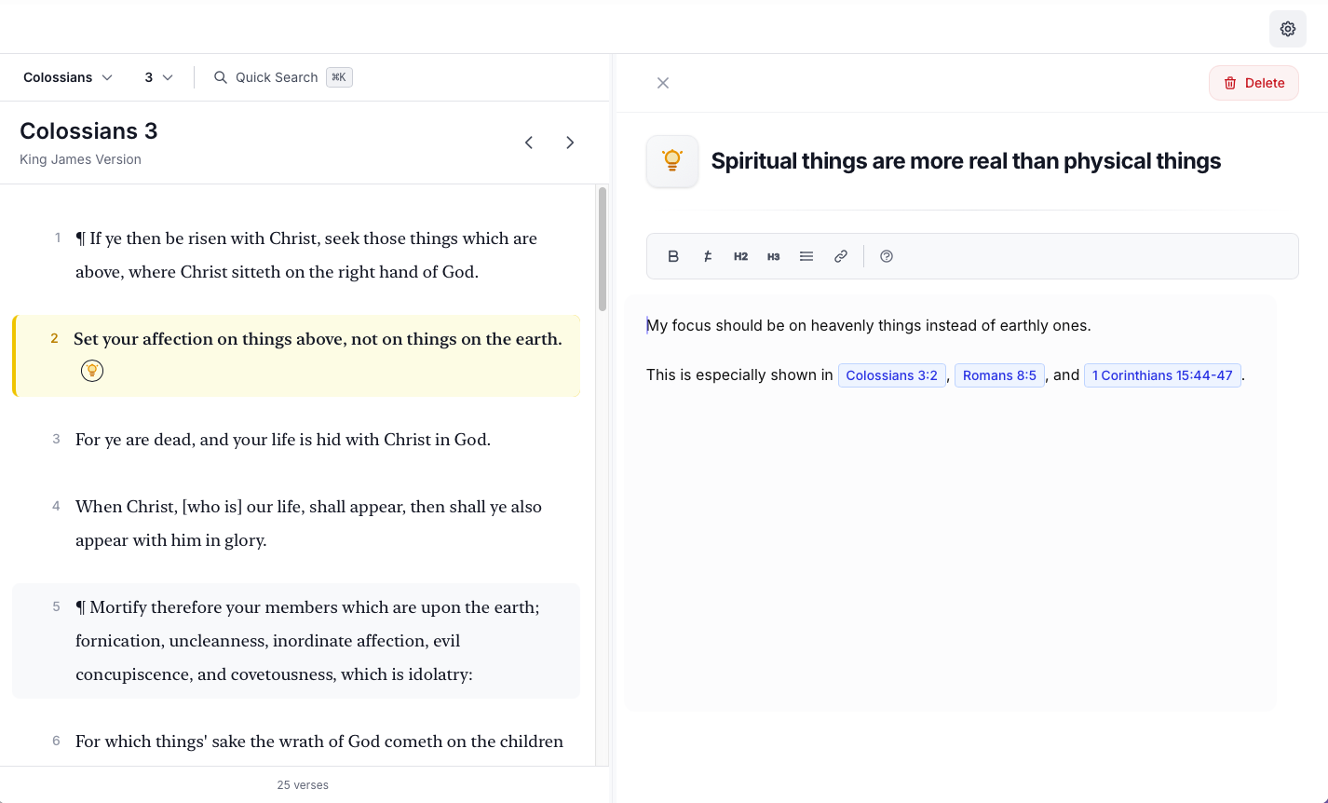Apply italic formatting
This screenshot has height=803, width=1328.
click(x=707, y=255)
